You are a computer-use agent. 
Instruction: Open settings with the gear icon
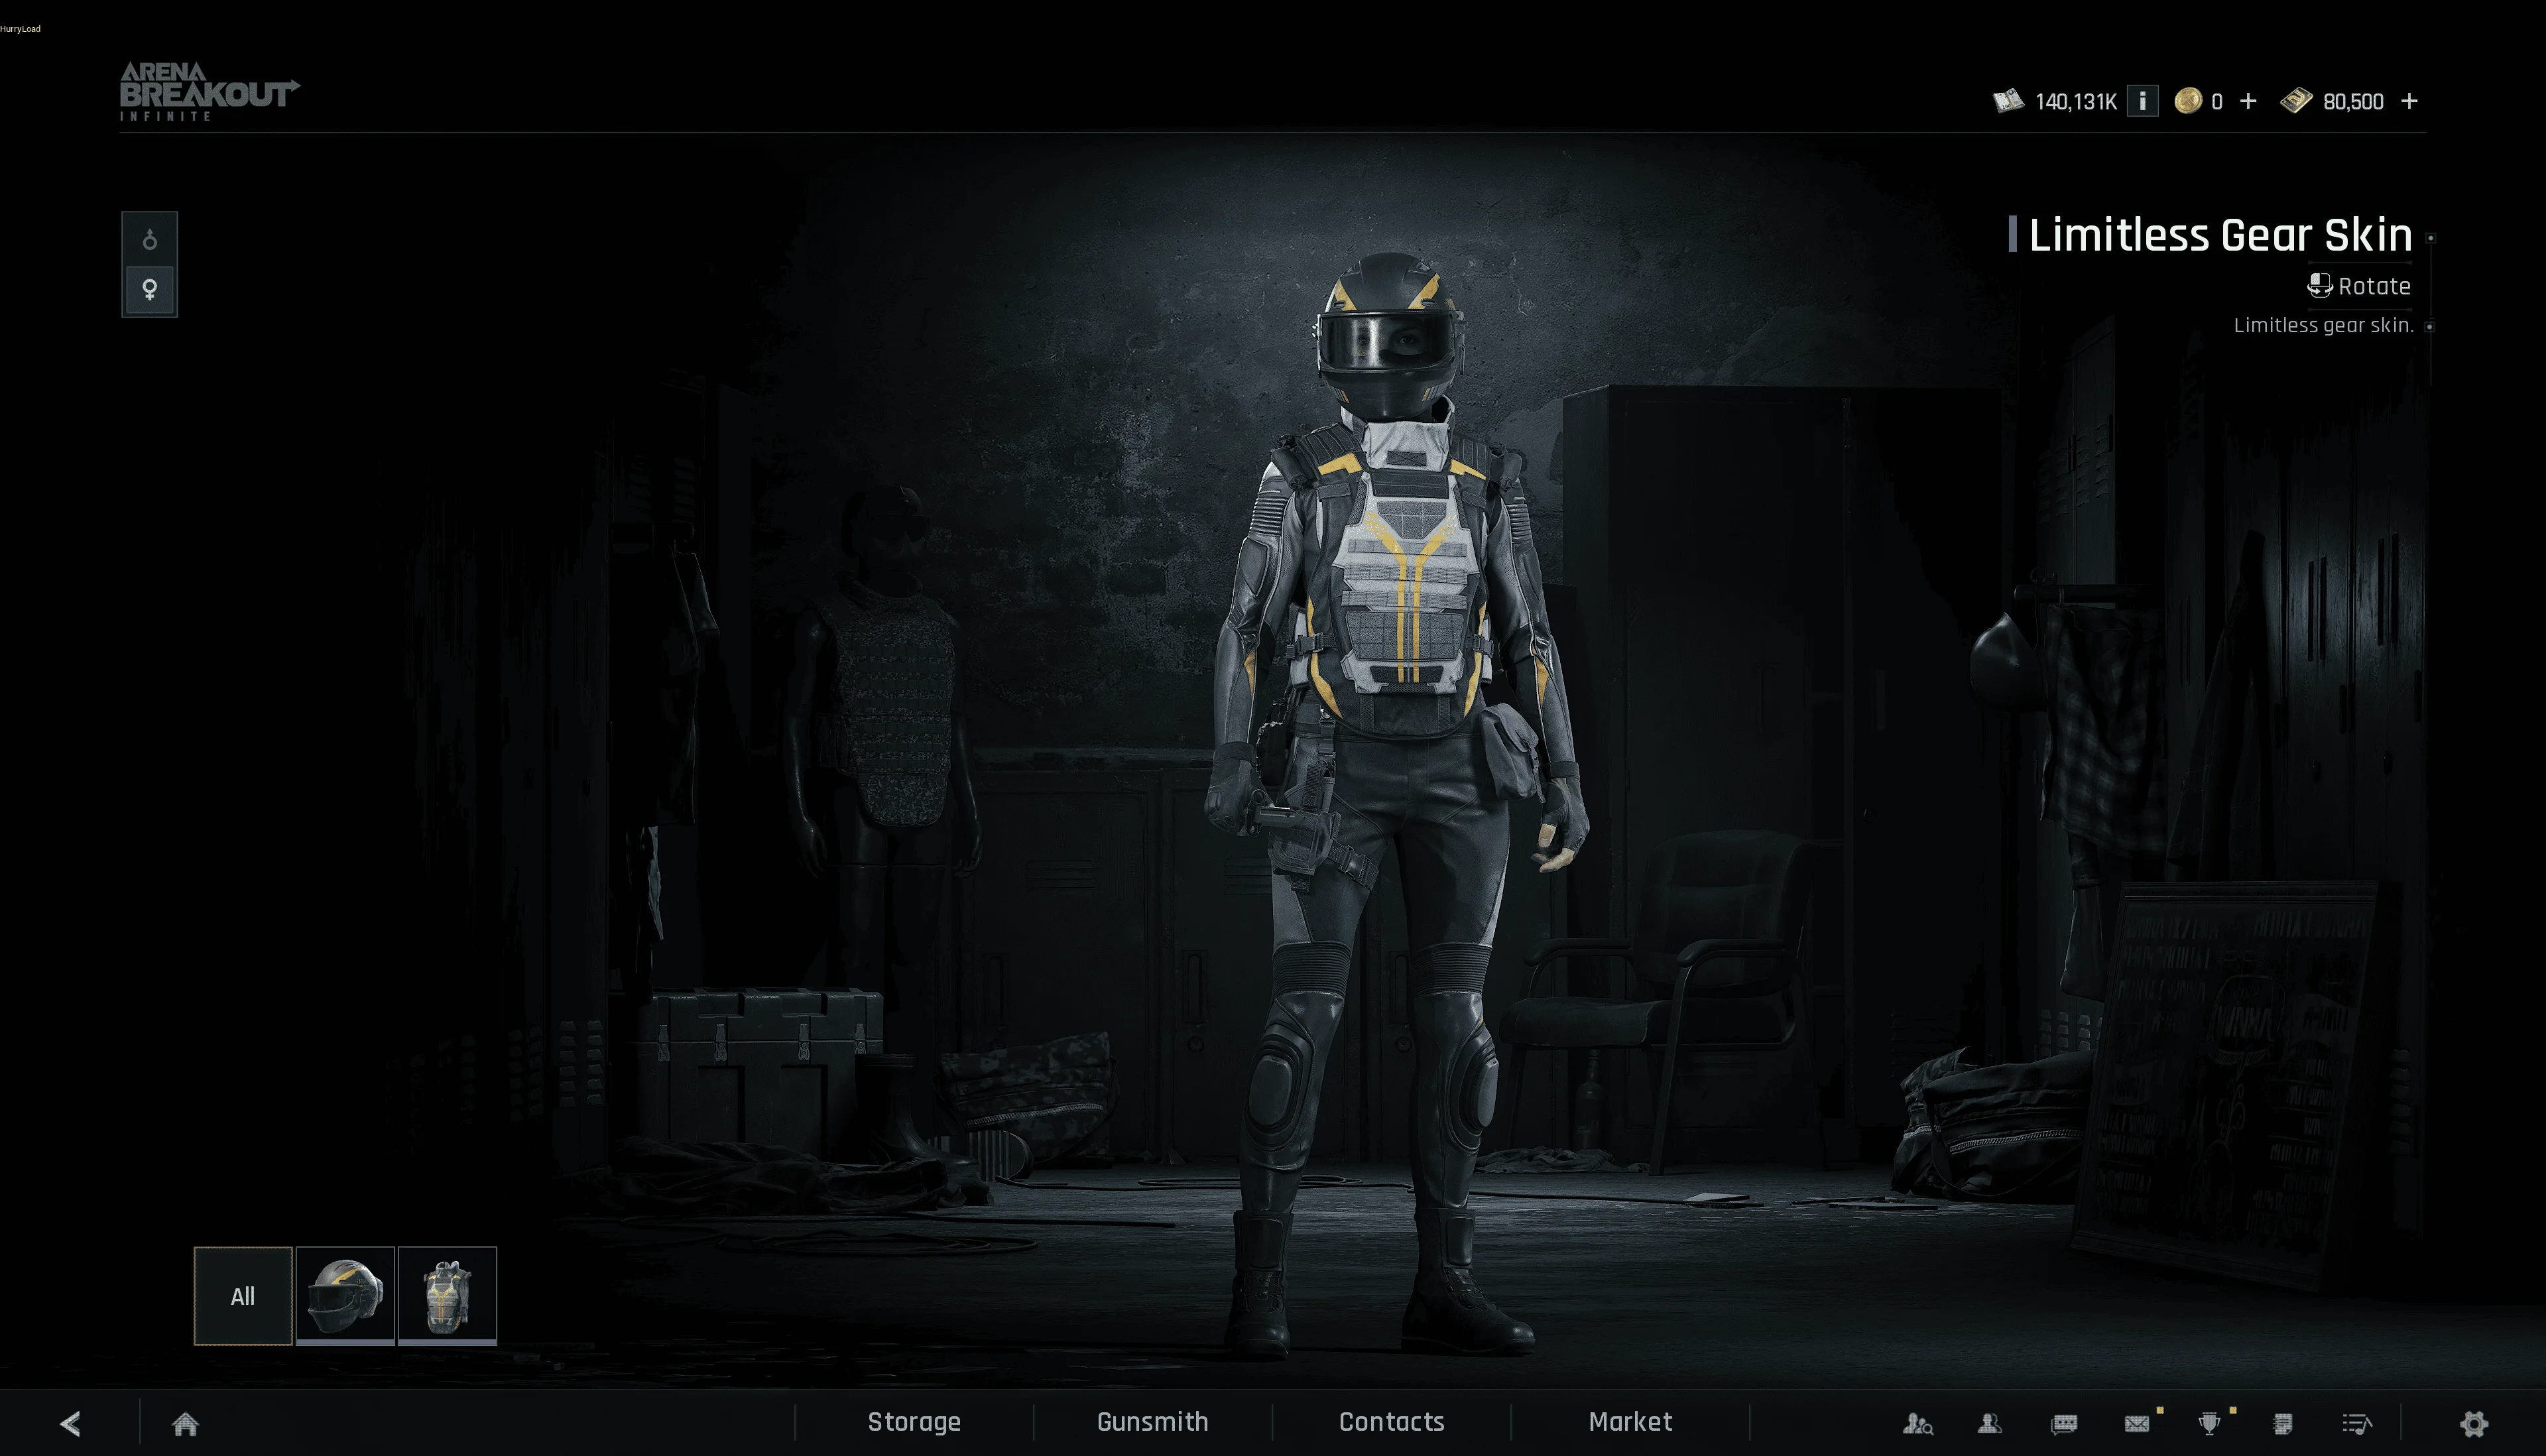(2474, 1423)
